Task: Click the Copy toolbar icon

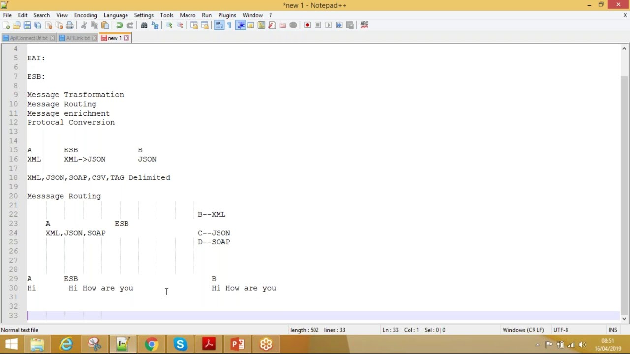Action: click(94, 25)
